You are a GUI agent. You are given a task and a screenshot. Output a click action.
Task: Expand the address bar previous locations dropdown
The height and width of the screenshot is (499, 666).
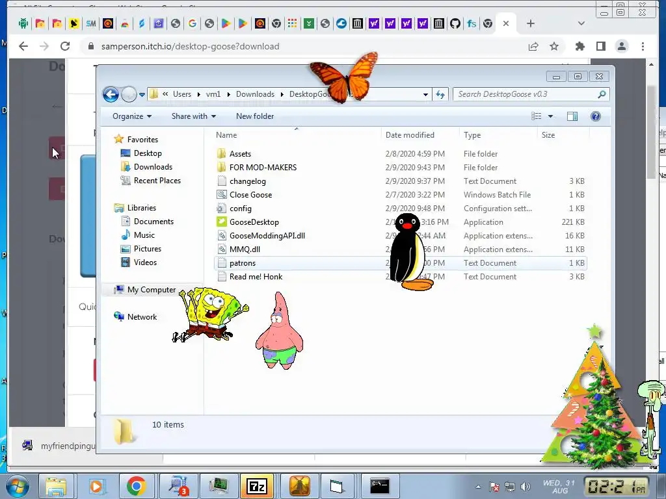425,95
